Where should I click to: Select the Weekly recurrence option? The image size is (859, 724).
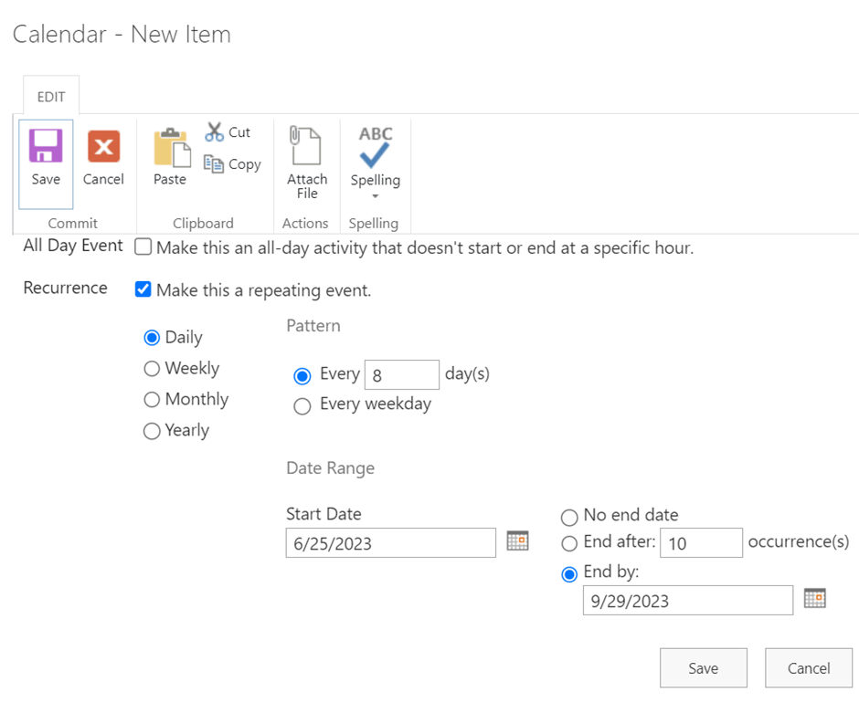[152, 368]
